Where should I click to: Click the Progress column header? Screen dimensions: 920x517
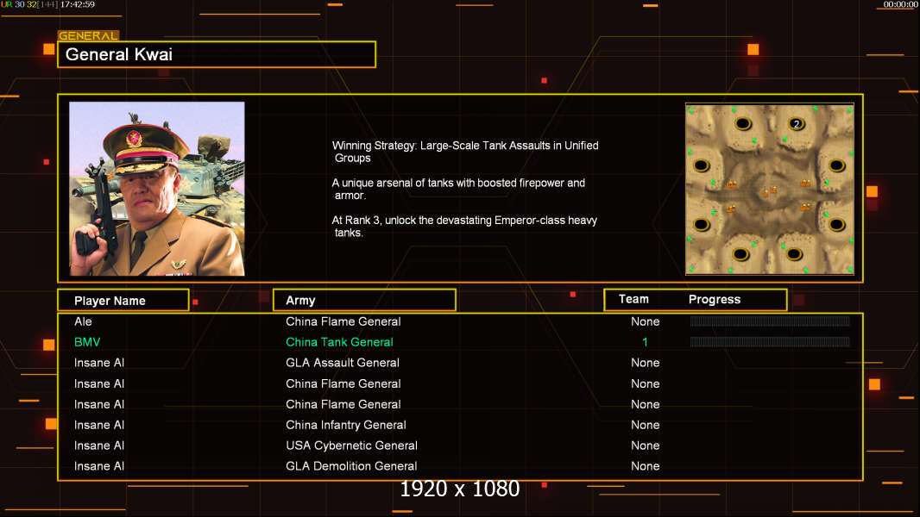[x=715, y=299]
